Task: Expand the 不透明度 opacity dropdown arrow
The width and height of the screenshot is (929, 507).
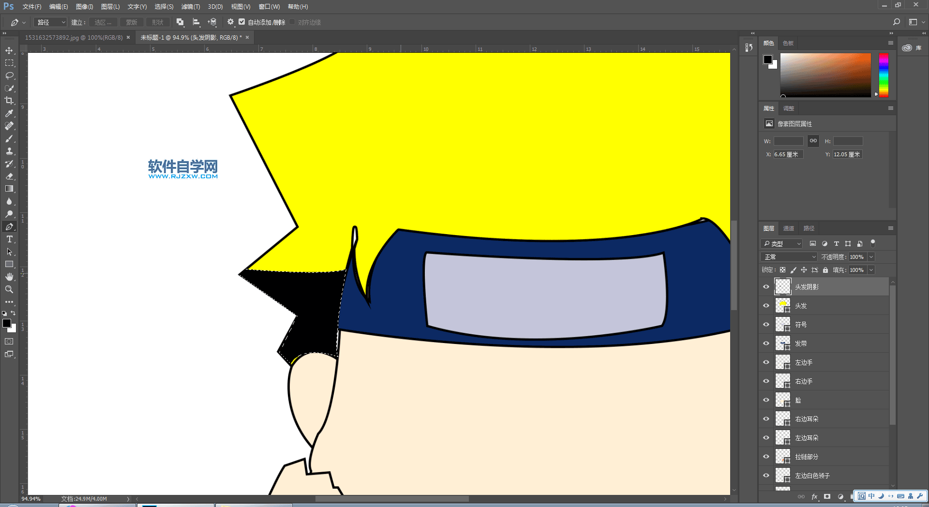Action: coord(871,257)
